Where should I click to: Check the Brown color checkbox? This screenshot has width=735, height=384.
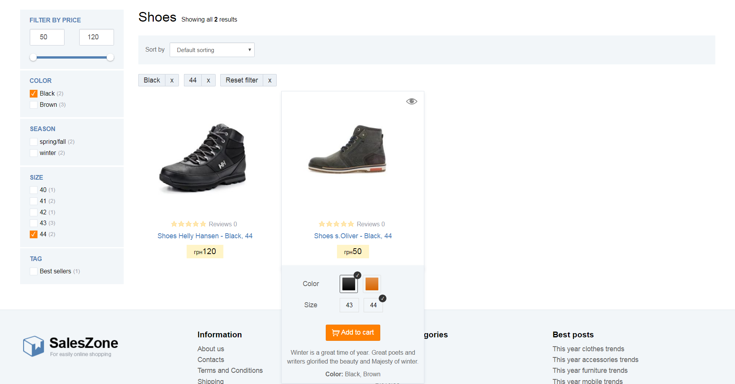click(34, 105)
